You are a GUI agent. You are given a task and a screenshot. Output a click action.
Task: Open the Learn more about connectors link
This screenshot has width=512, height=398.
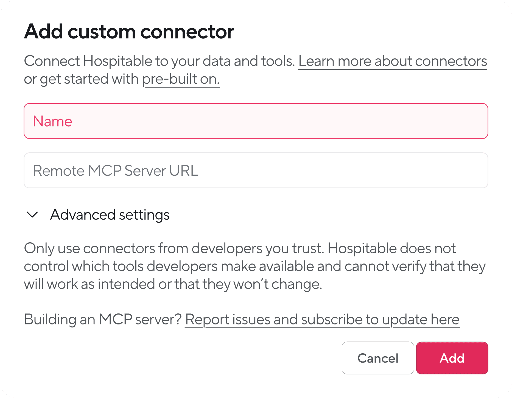[392, 61]
